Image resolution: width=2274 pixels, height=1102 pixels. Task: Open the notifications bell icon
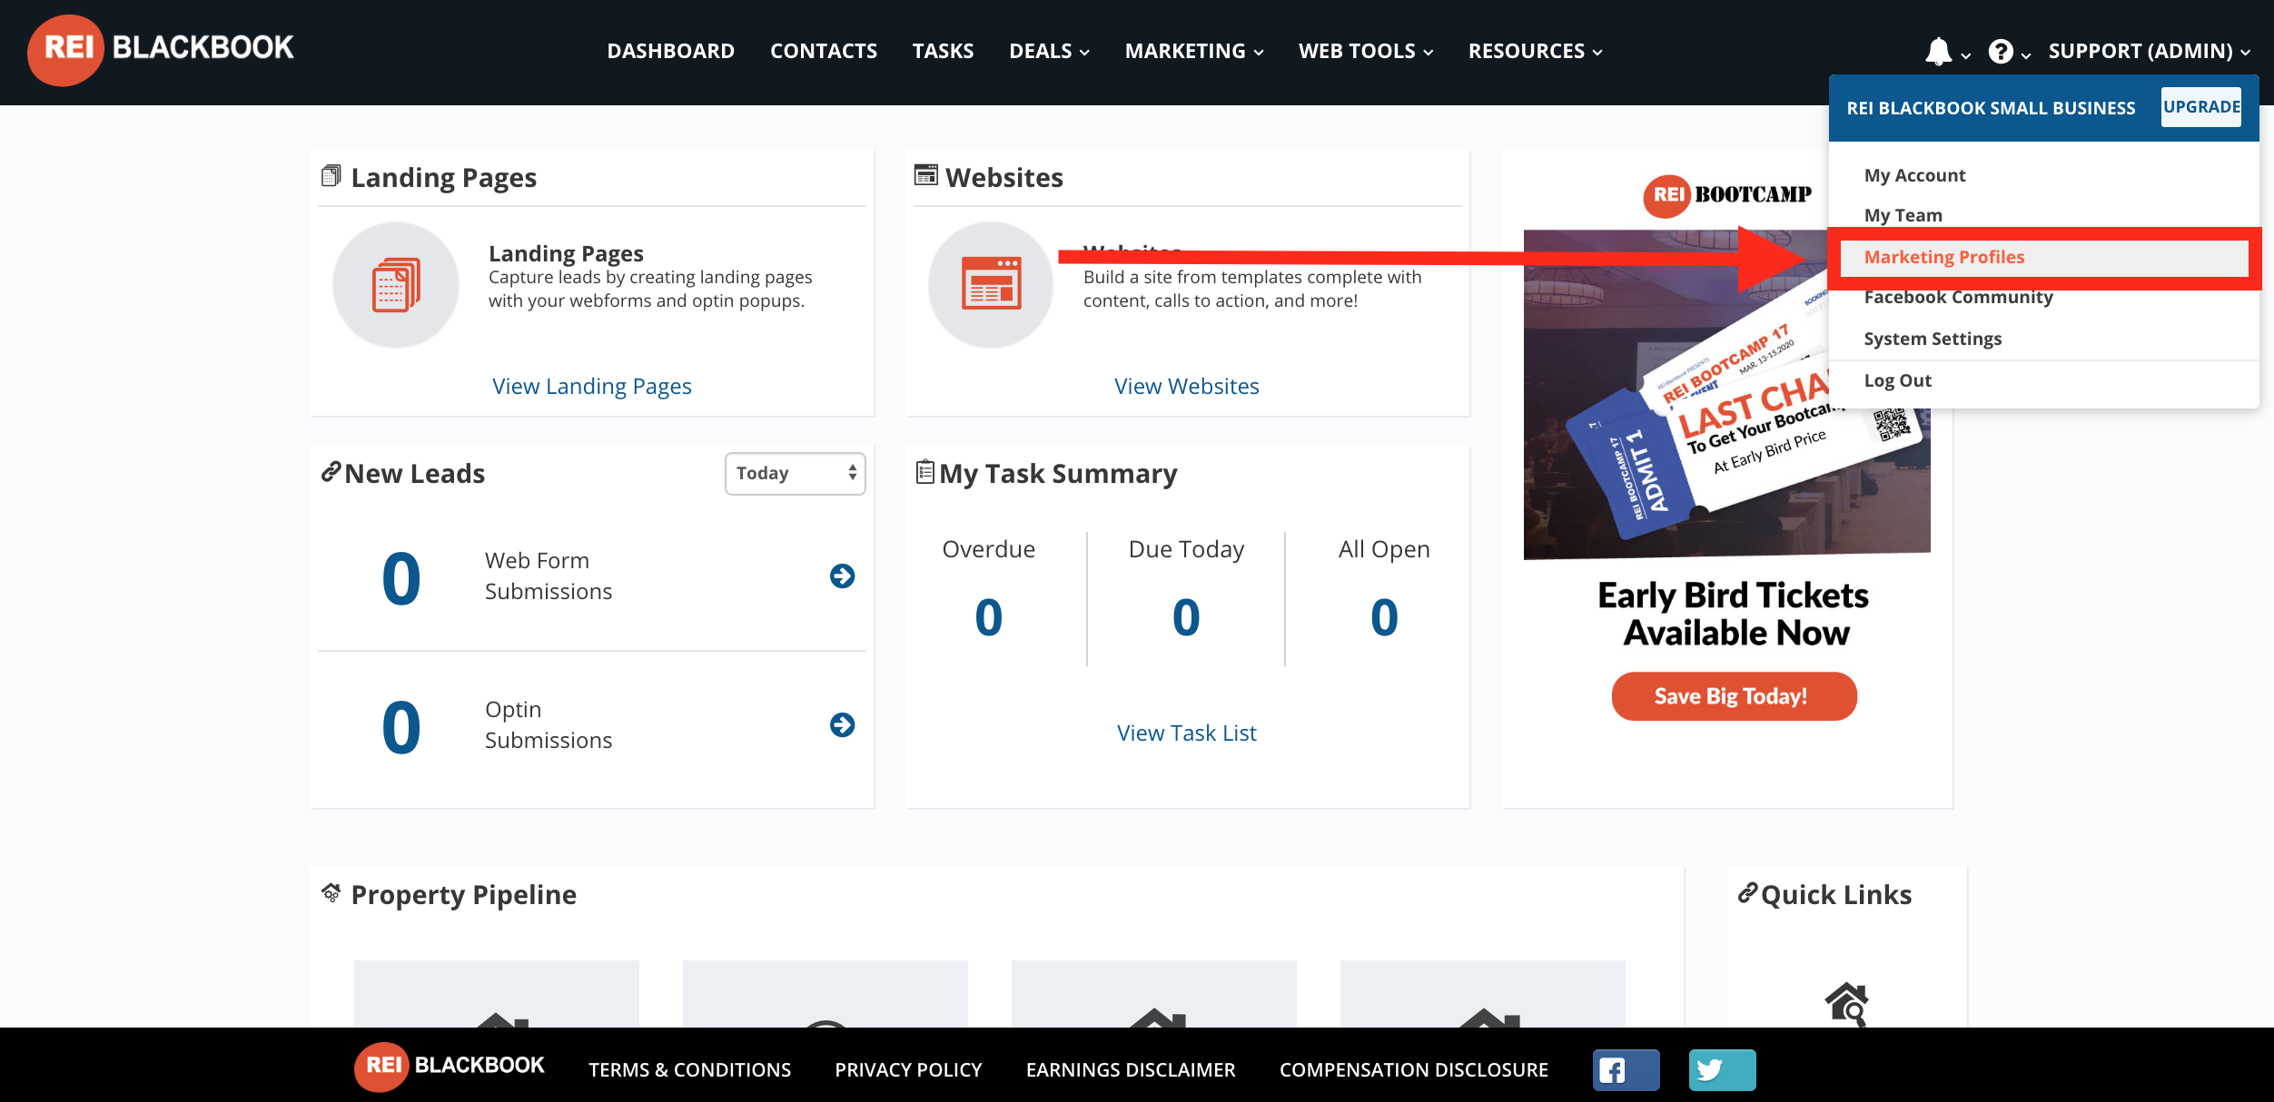[1938, 51]
